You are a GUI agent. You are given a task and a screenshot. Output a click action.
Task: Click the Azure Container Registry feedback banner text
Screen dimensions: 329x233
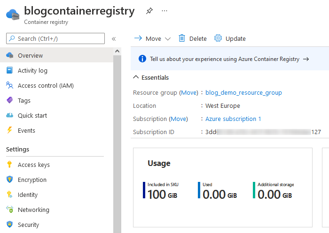tap(225, 59)
